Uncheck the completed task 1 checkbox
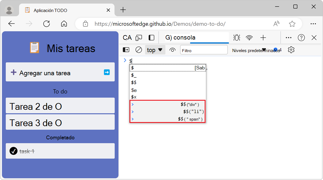This screenshot has height=180, width=323. pyautogui.click(x=14, y=151)
